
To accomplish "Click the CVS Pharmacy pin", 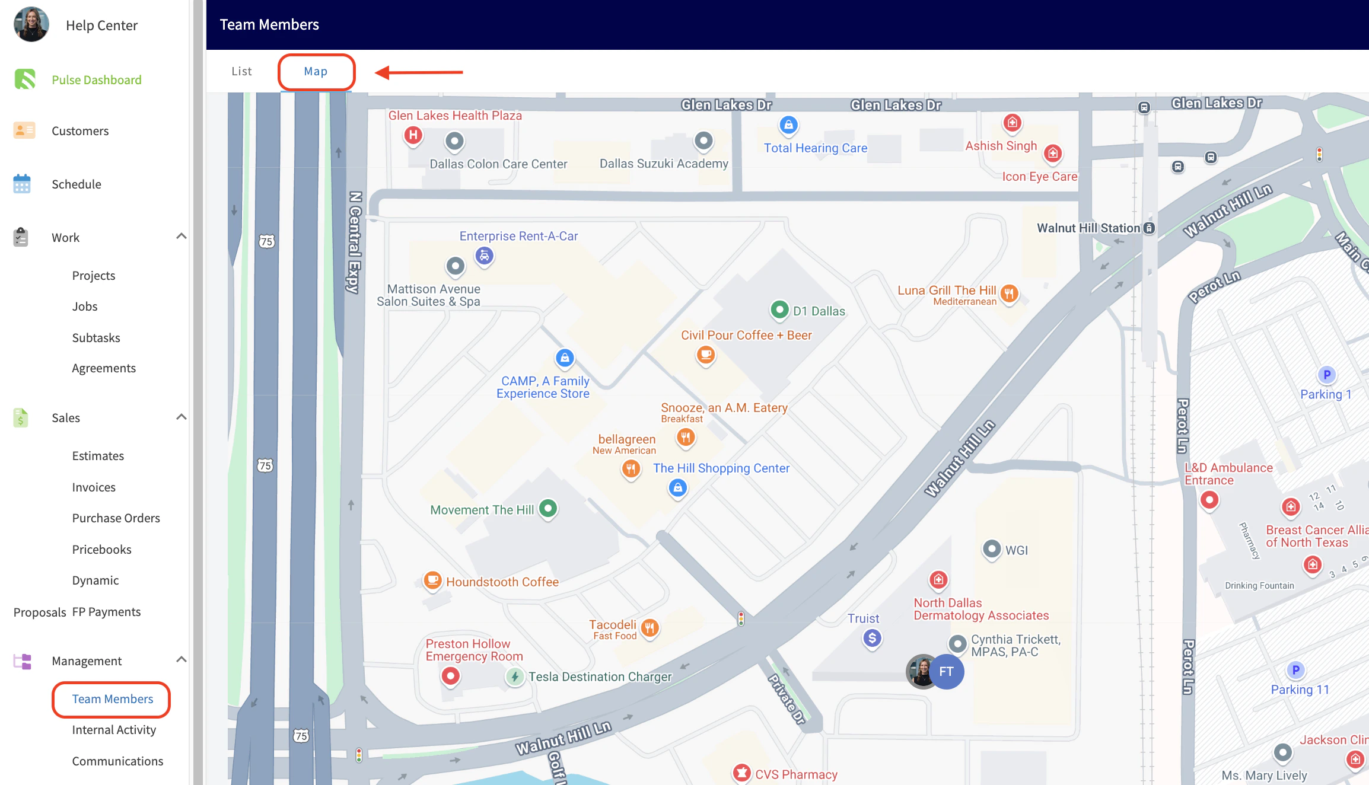I will (x=741, y=773).
